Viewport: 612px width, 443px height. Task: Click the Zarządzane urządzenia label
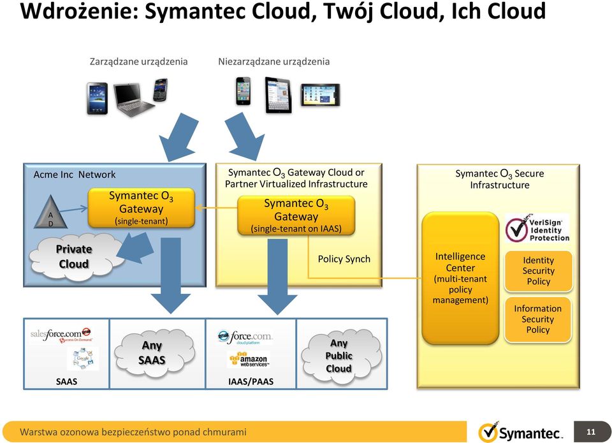(138, 62)
